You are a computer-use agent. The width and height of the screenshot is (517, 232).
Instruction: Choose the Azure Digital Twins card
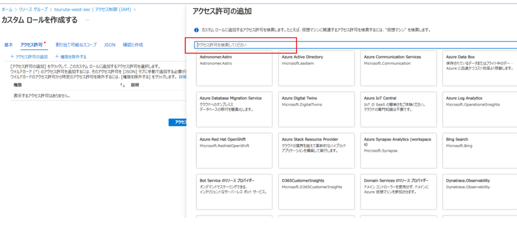coord(316,109)
